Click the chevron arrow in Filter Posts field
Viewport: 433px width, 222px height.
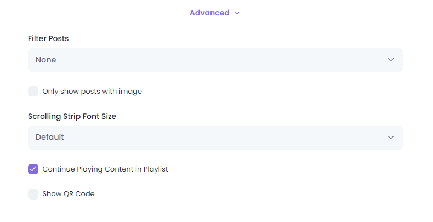390,60
